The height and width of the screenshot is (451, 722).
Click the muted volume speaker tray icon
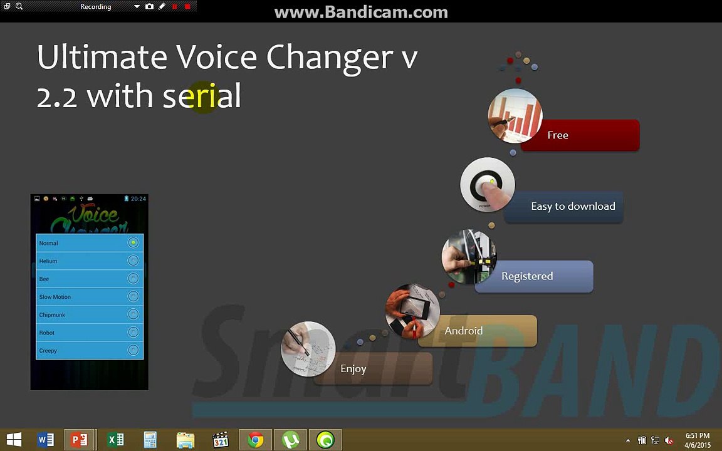[x=669, y=440]
